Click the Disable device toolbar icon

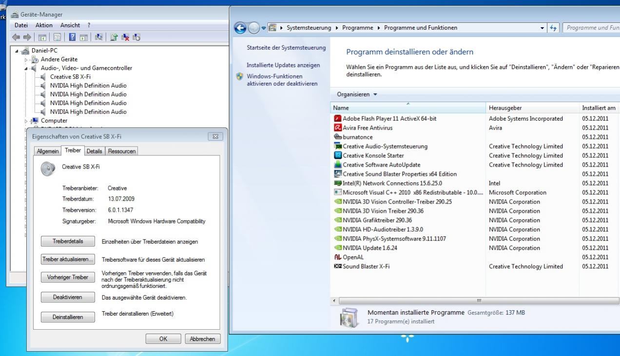point(136,37)
